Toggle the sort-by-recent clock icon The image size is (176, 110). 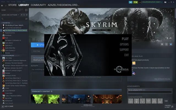click(x=24, y=15)
